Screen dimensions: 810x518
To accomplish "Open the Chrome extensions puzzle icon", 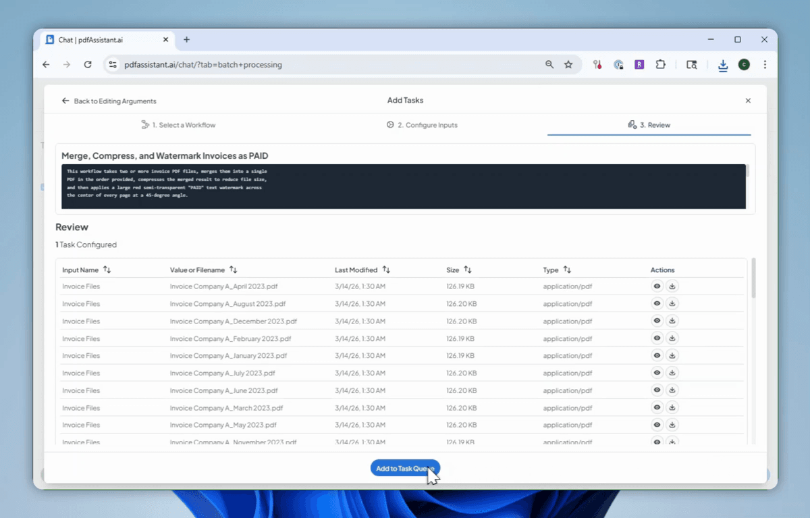I will (660, 65).
